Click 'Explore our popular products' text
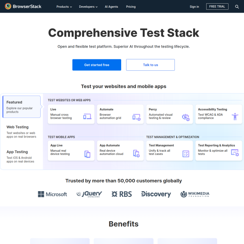The height and width of the screenshot is (244, 244). pos(20,110)
